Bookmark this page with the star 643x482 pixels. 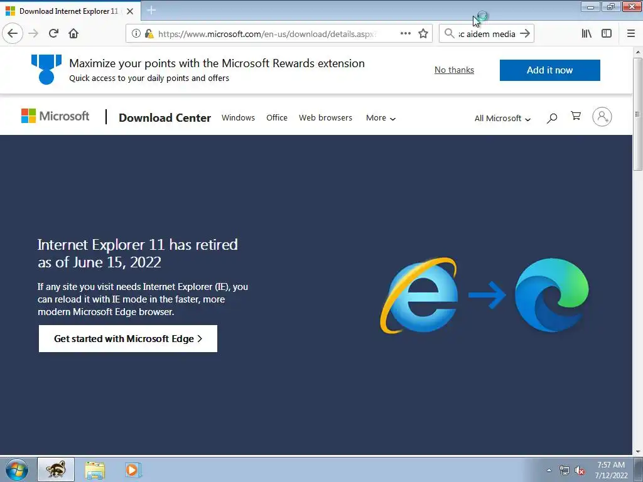[x=423, y=34]
